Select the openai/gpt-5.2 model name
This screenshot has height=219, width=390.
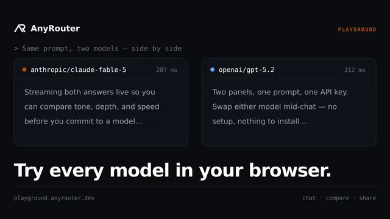point(246,70)
